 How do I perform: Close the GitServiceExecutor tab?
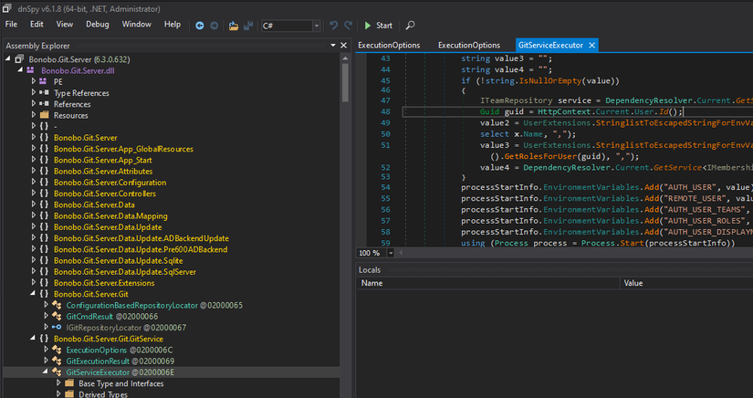(591, 45)
